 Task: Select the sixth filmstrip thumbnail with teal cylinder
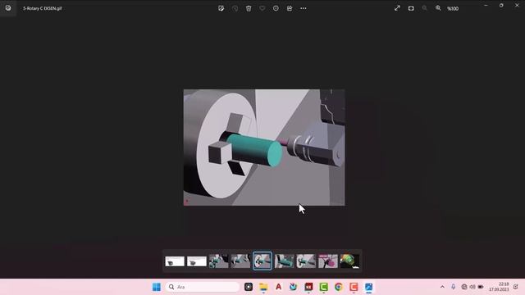285,261
